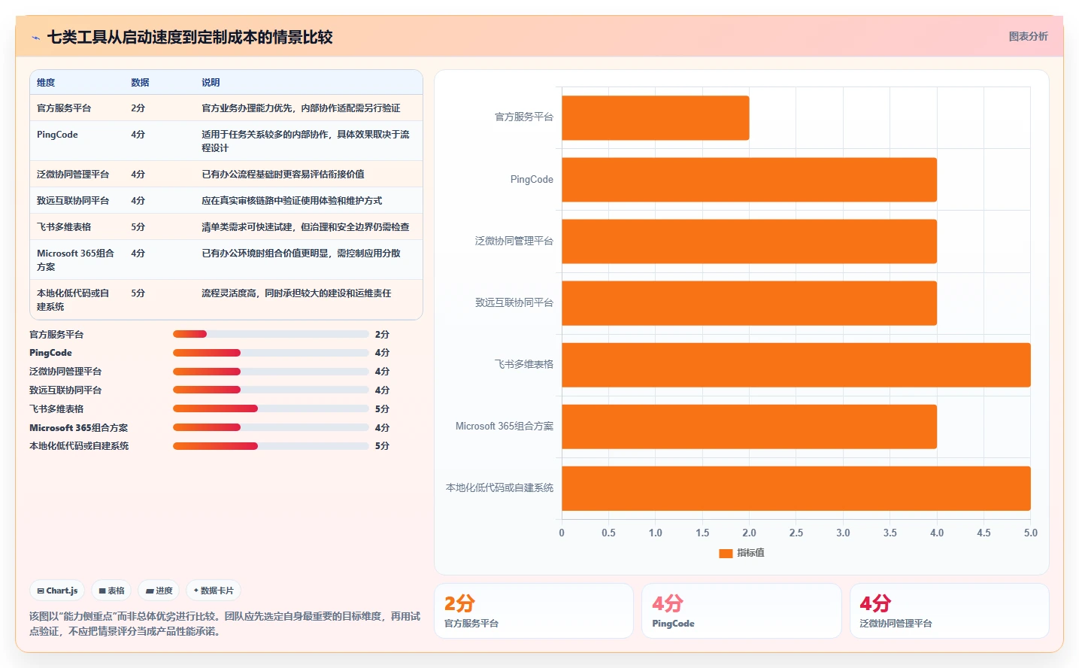Click the 2.5 tick on the chart x-axis
1079x668 pixels.
(796, 533)
